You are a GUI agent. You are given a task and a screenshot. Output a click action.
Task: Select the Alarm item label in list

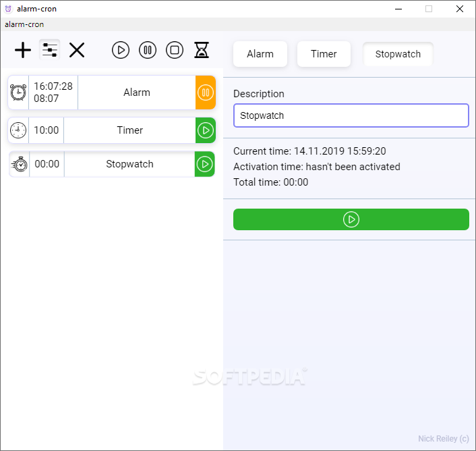[137, 92]
